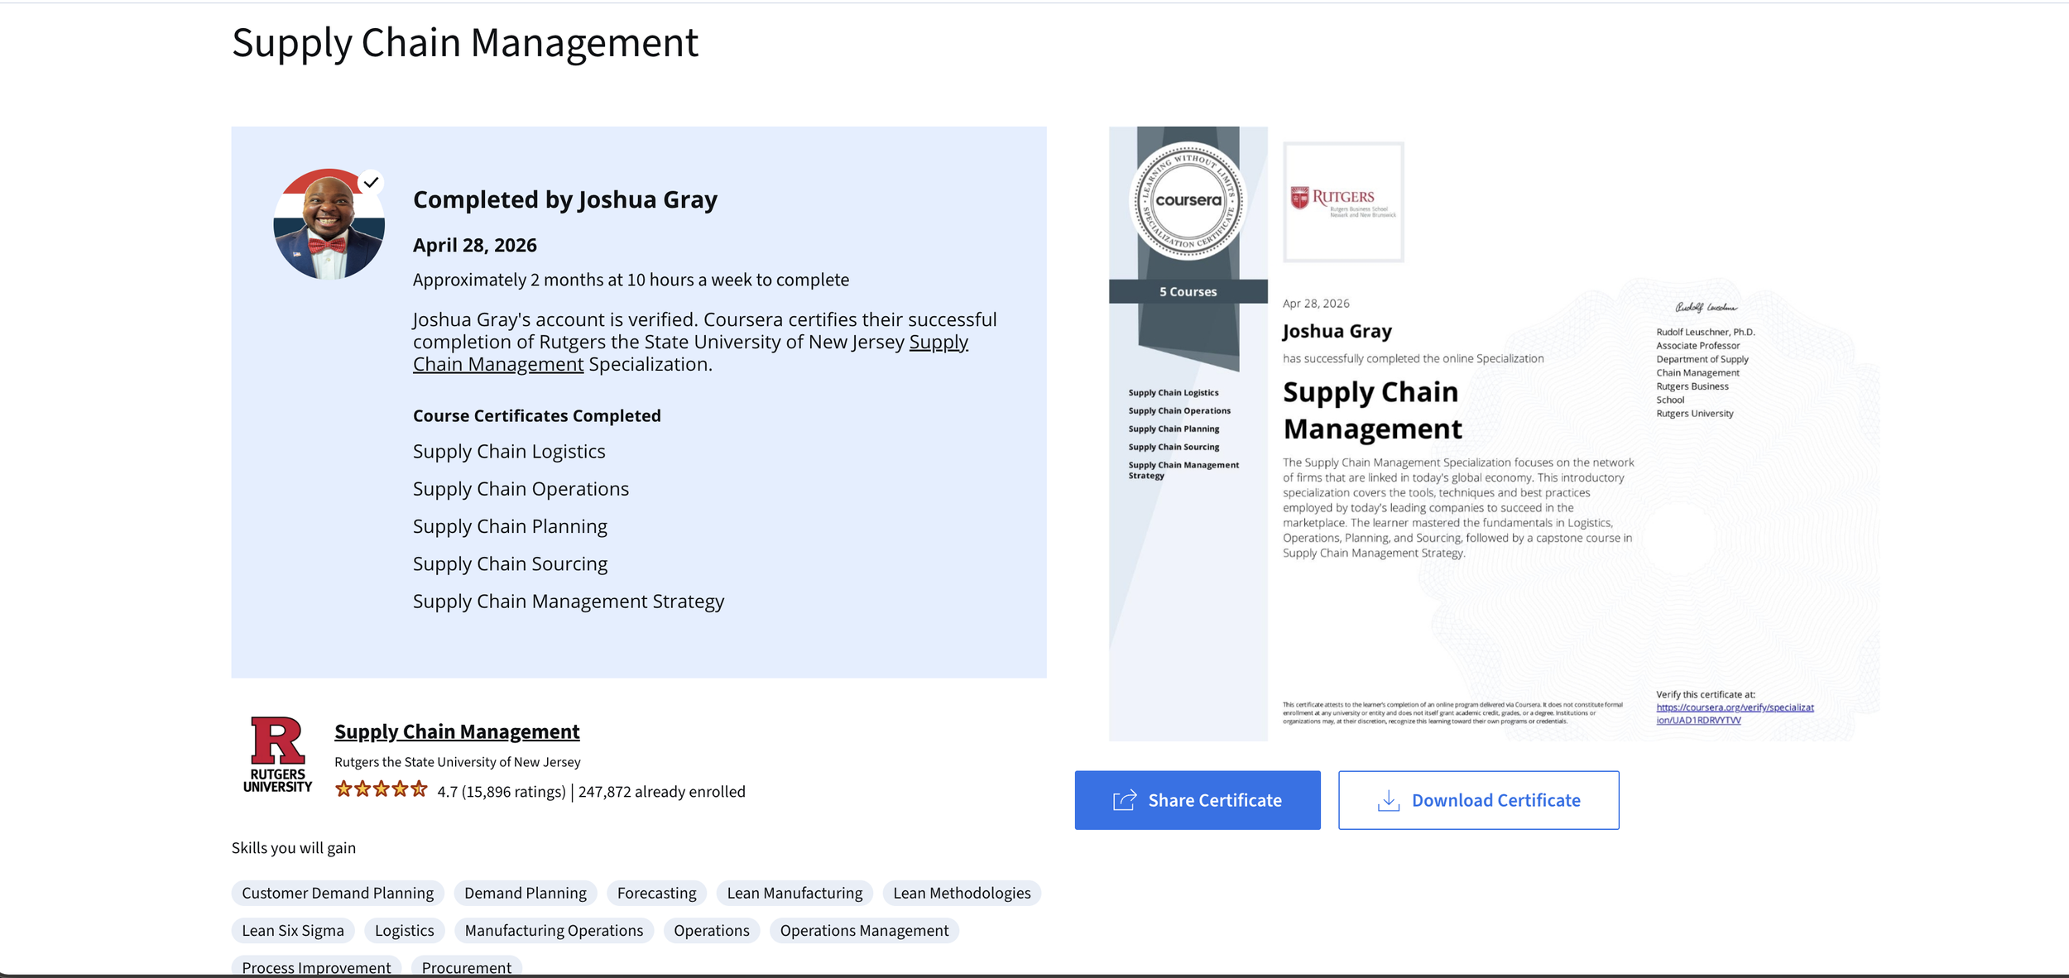Click the Supply Chain Logistics course certificate entry
2069x978 pixels.
509,452
